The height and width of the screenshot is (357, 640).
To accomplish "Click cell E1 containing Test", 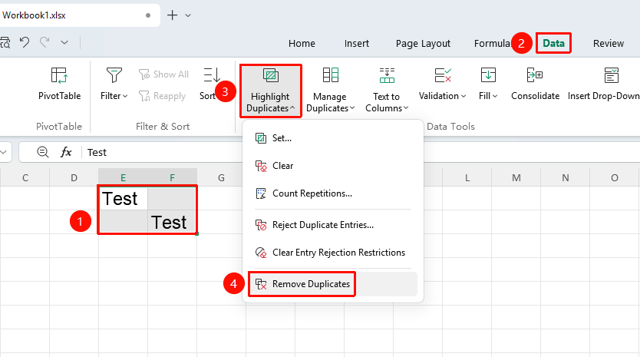I will (x=123, y=199).
